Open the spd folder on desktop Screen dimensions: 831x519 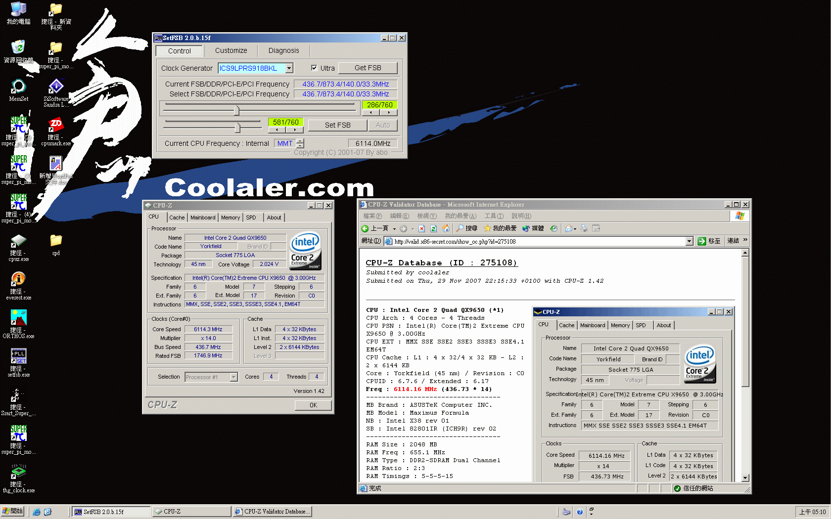56,245
